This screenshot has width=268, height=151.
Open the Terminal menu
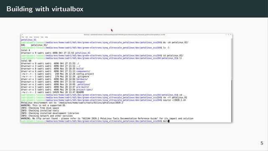point(36,37)
